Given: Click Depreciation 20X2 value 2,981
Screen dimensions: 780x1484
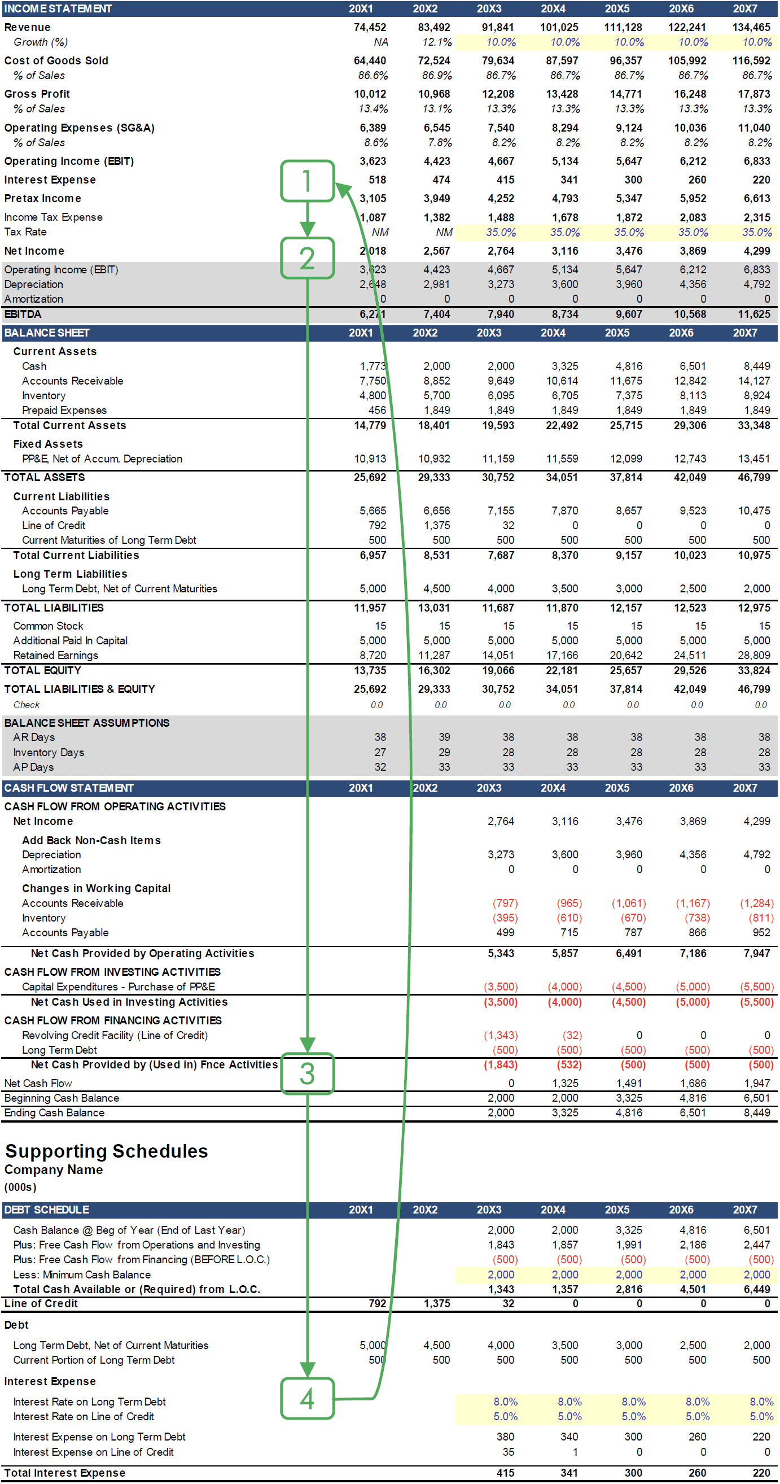Looking at the screenshot, I should [x=436, y=284].
